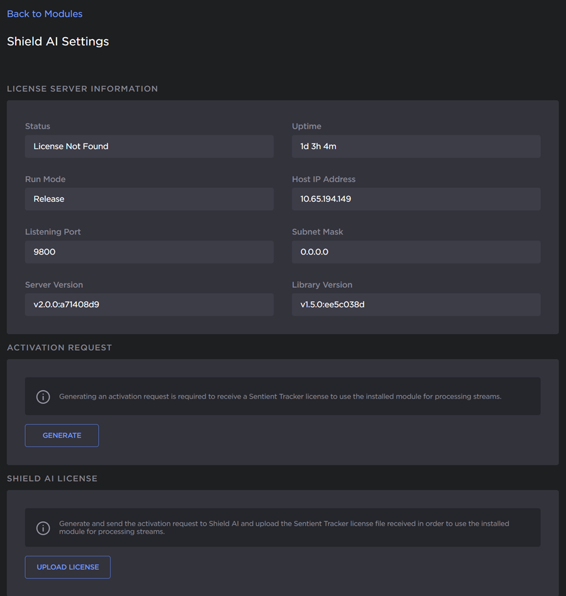The image size is (566, 596).
Task: Select the Server Version field
Action: point(149,305)
